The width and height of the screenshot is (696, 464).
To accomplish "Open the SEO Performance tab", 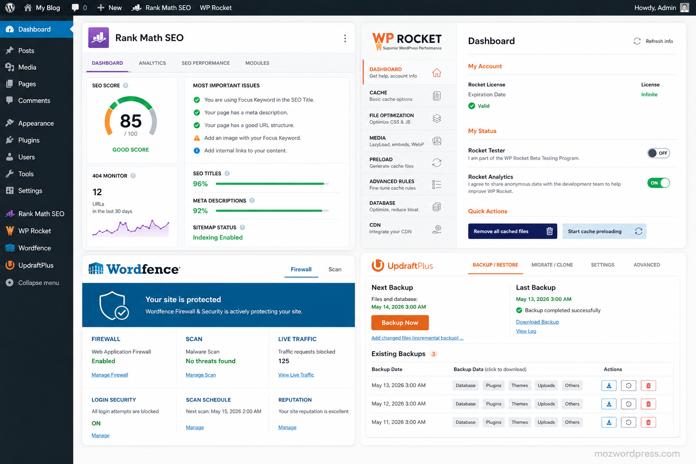I will (x=206, y=63).
